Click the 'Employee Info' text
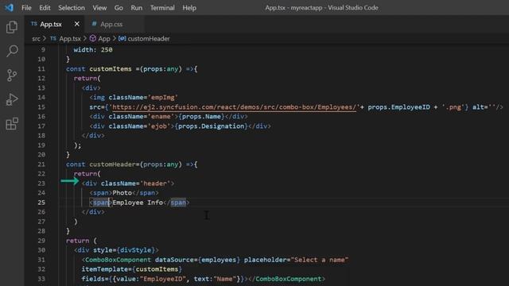Image resolution: width=509 pixels, height=286 pixels. point(138,203)
